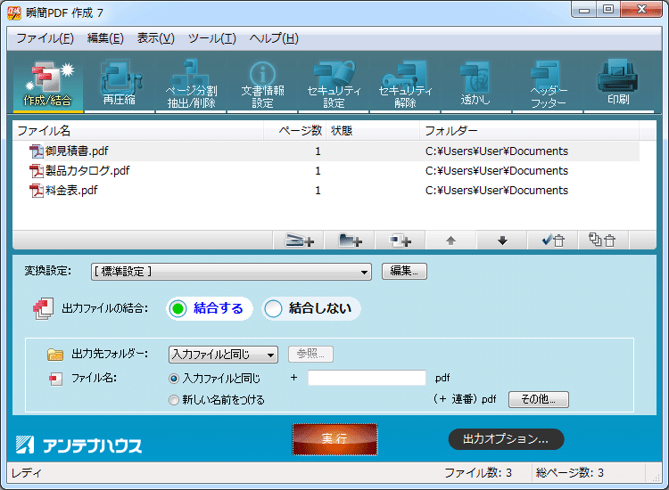Viewport: 669px width, 490px height.
Task: Move selected file down with arrow
Action: [x=501, y=240]
